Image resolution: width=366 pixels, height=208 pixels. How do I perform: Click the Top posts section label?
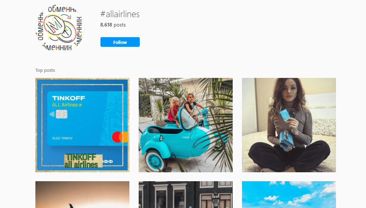tap(45, 70)
